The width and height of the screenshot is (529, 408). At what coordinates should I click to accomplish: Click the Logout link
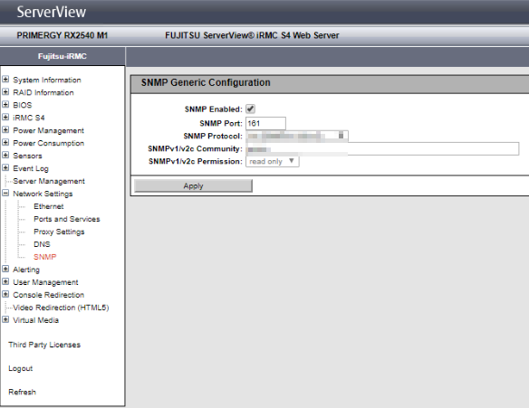click(x=20, y=368)
